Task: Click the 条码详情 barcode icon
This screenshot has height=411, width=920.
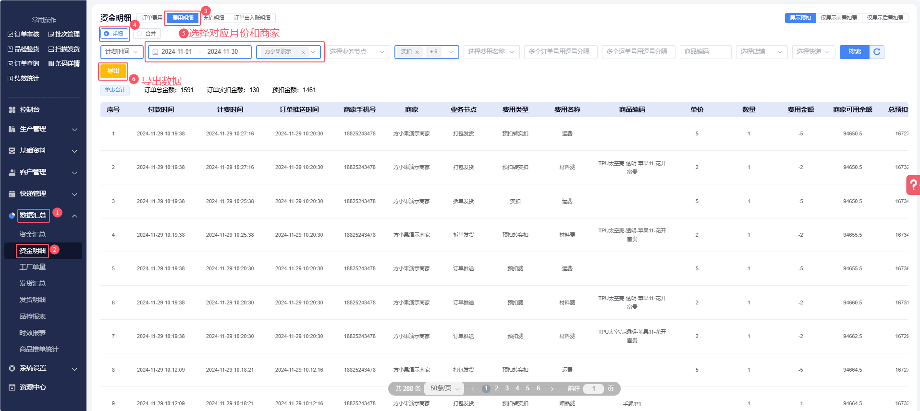Action: click(x=51, y=64)
